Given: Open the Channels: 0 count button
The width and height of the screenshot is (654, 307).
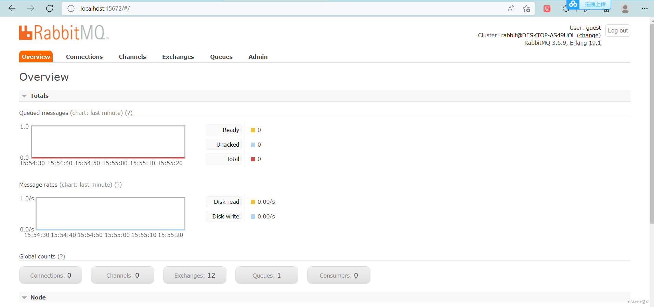Looking at the screenshot, I should click(122, 275).
